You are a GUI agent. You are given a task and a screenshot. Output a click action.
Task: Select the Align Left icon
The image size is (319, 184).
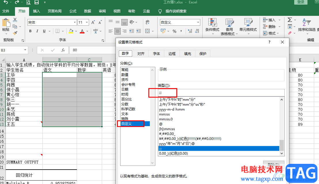point(110,31)
